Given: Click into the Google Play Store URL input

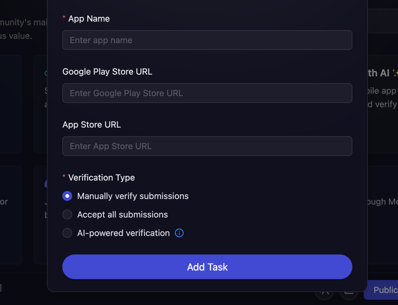Looking at the screenshot, I should point(207,93).
